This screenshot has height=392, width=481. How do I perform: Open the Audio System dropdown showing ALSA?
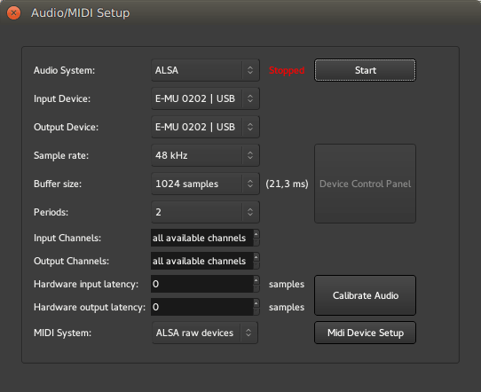tap(205, 70)
